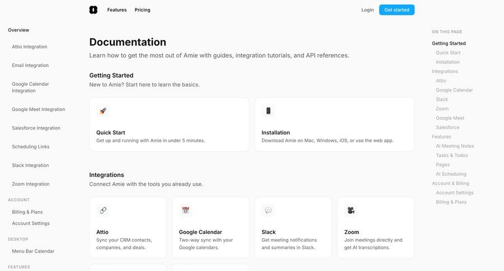Open the Slack card title
This screenshot has width=504, height=271.
[268, 232]
